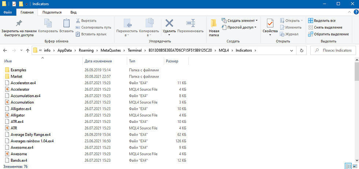Select the Главная ribbon tab
The image size is (359, 169).
click(x=27, y=12)
